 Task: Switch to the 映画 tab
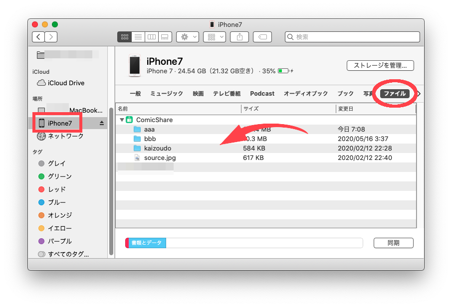[x=198, y=94]
